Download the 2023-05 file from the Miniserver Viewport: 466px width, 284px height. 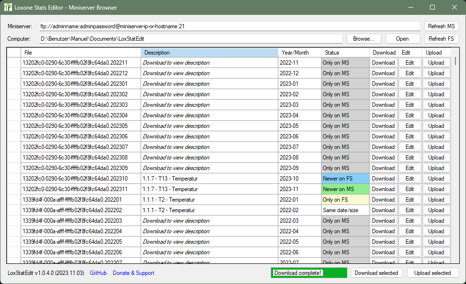click(383, 126)
